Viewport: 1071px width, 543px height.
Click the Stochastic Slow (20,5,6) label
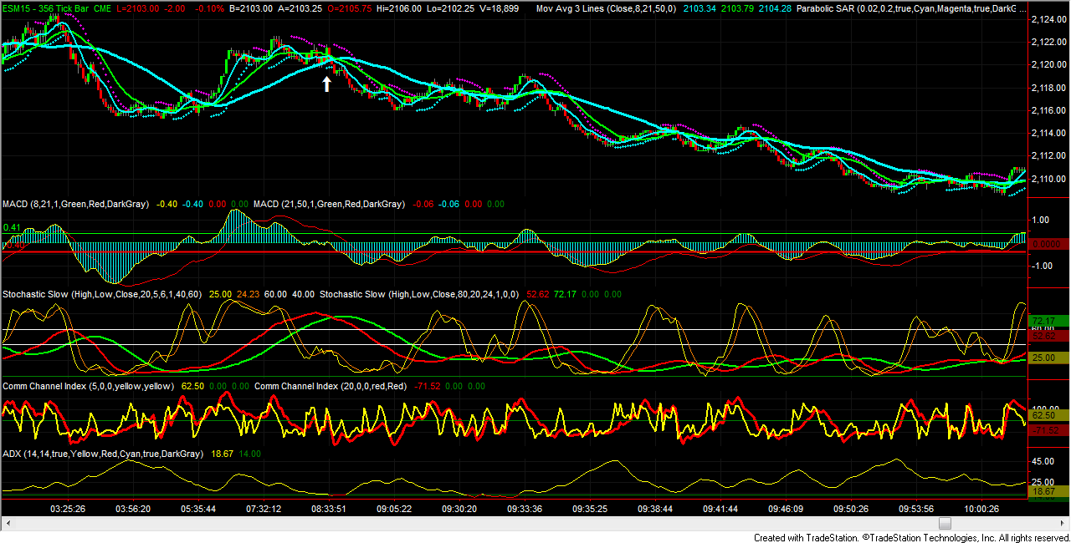click(x=103, y=294)
